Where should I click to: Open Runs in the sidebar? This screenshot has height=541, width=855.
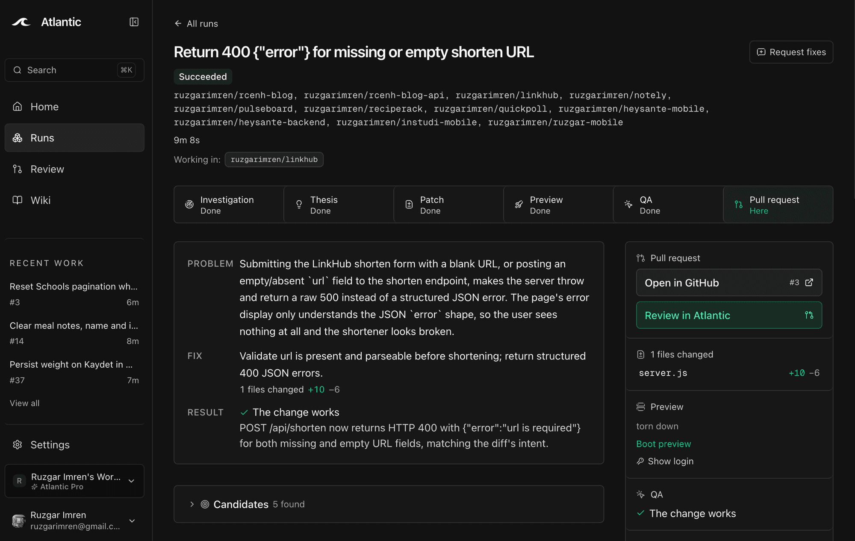74,138
